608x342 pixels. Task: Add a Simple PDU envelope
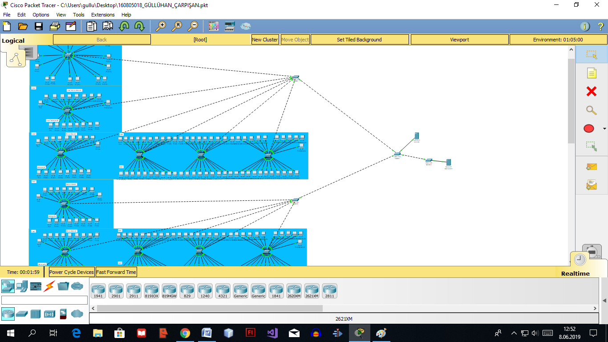point(591,167)
